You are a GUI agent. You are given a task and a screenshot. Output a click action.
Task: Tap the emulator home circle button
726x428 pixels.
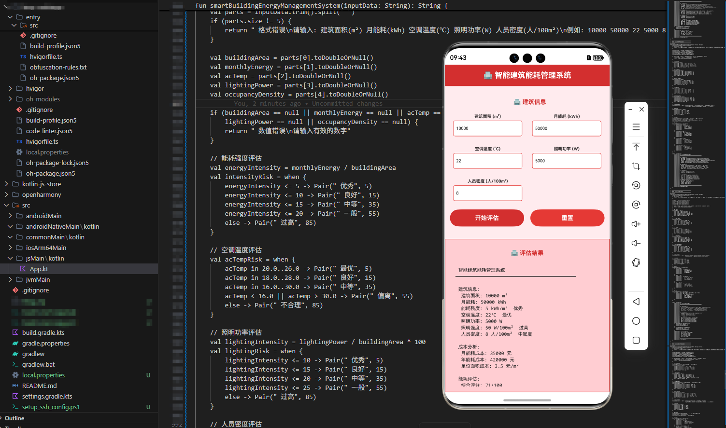click(x=636, y=321)
